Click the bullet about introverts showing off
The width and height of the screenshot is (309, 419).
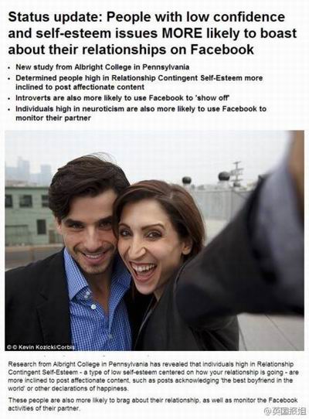[123, 98]
